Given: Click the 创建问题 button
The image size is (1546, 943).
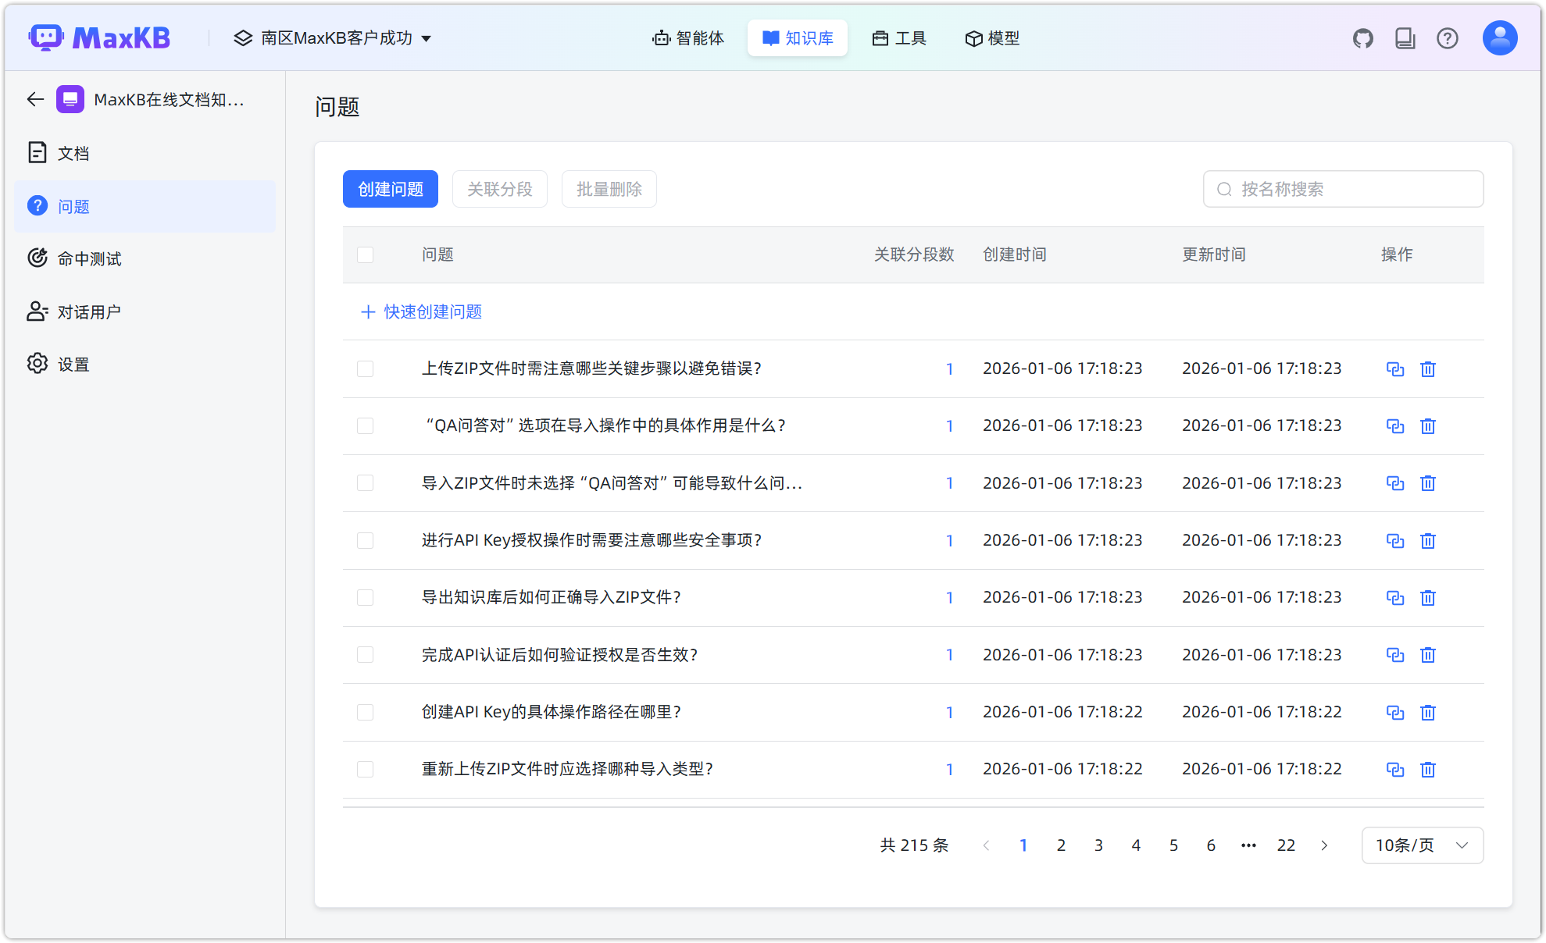Looking at the screenshot, I should point(390,188).
